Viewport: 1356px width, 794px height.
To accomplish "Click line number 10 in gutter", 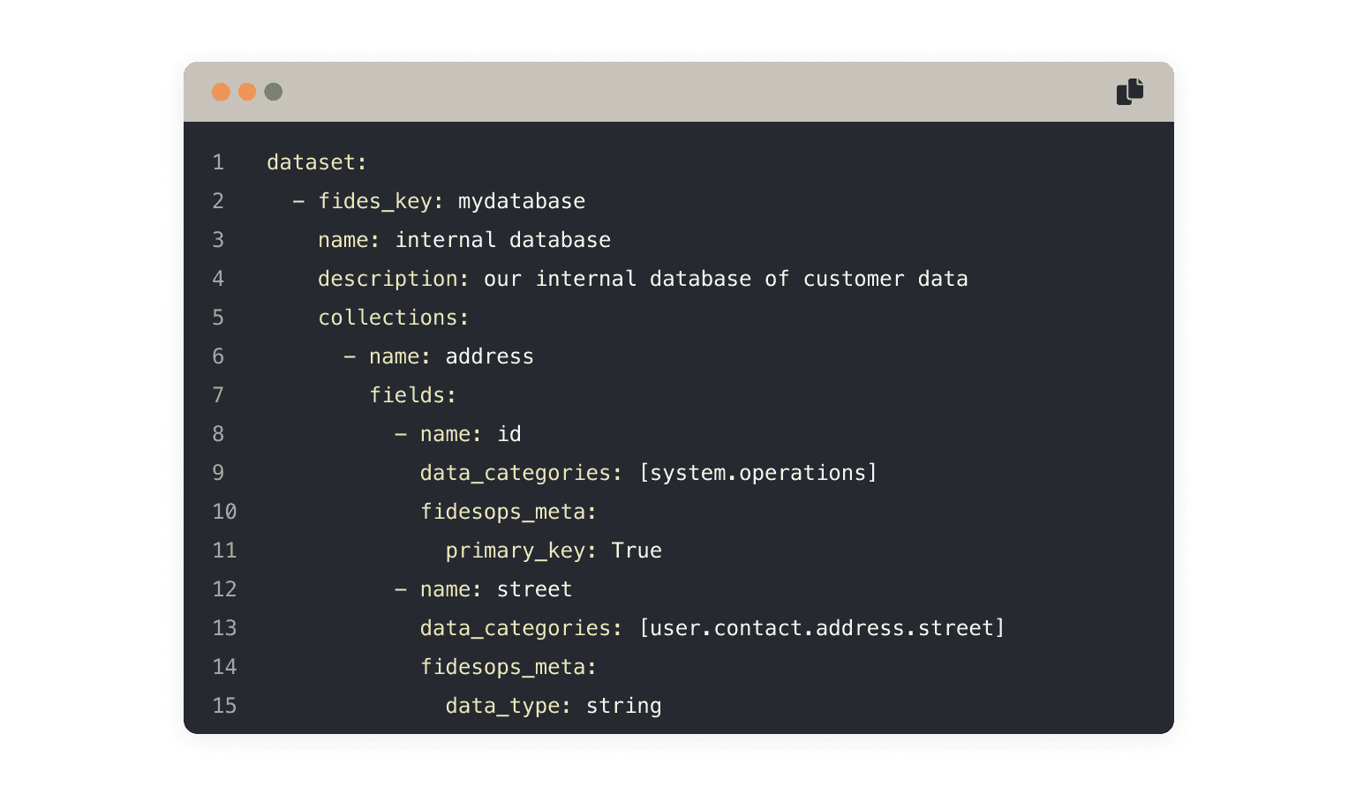I will (x=225, y=512).
